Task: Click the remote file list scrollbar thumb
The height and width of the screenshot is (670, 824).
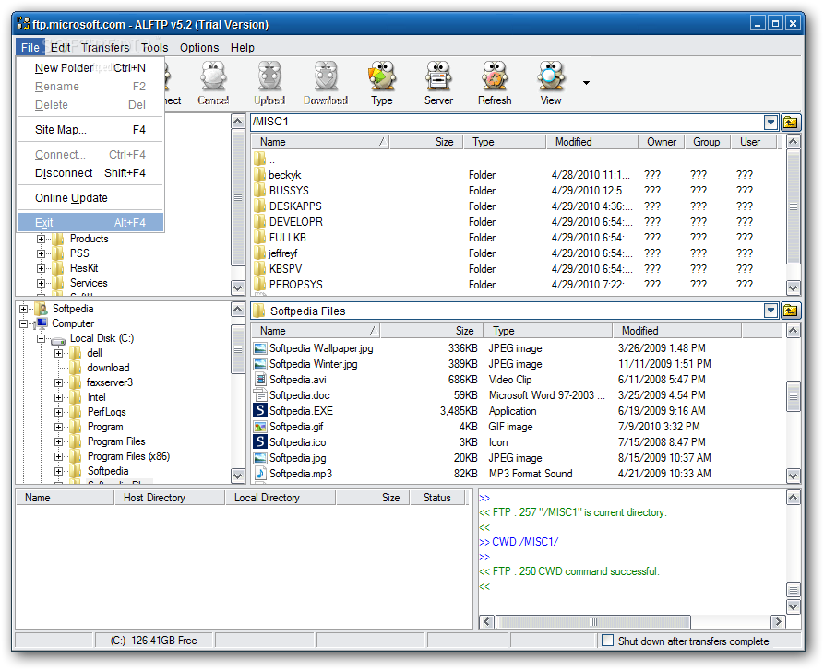Action: (x=793, y=206)
